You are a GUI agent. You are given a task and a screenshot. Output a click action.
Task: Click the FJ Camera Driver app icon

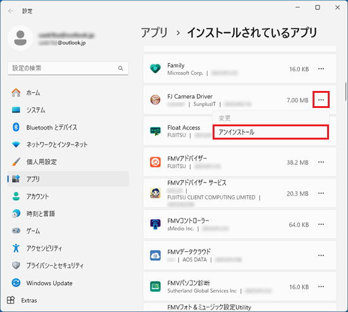(155, 100)
